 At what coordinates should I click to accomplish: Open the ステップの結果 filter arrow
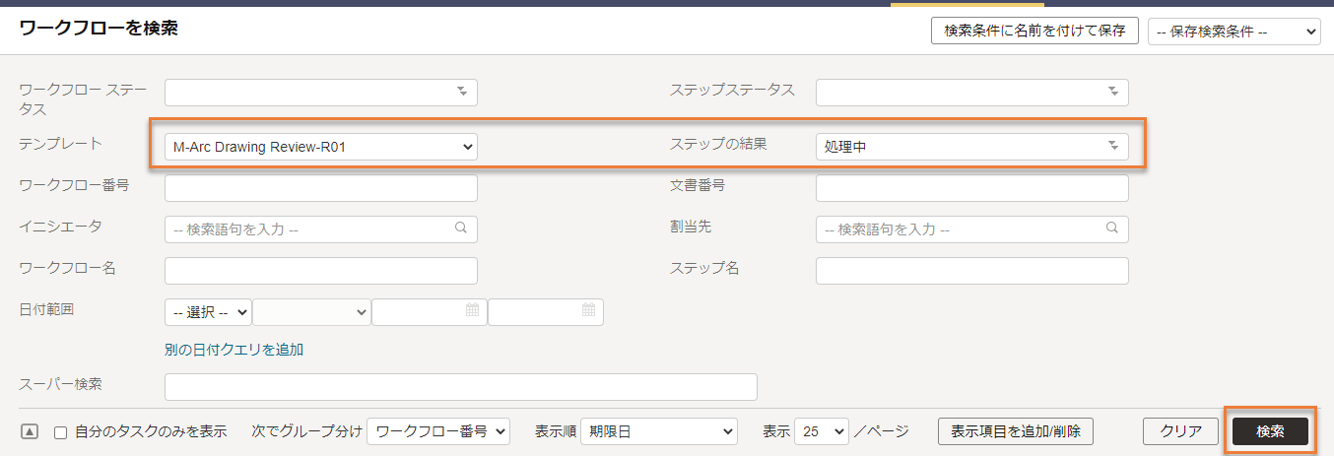(1112, 146)
